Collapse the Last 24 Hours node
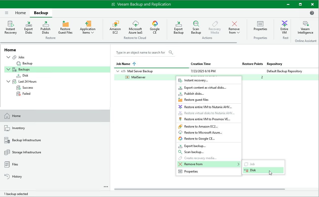Screen dimensions: 319x197 pos(8,82)
